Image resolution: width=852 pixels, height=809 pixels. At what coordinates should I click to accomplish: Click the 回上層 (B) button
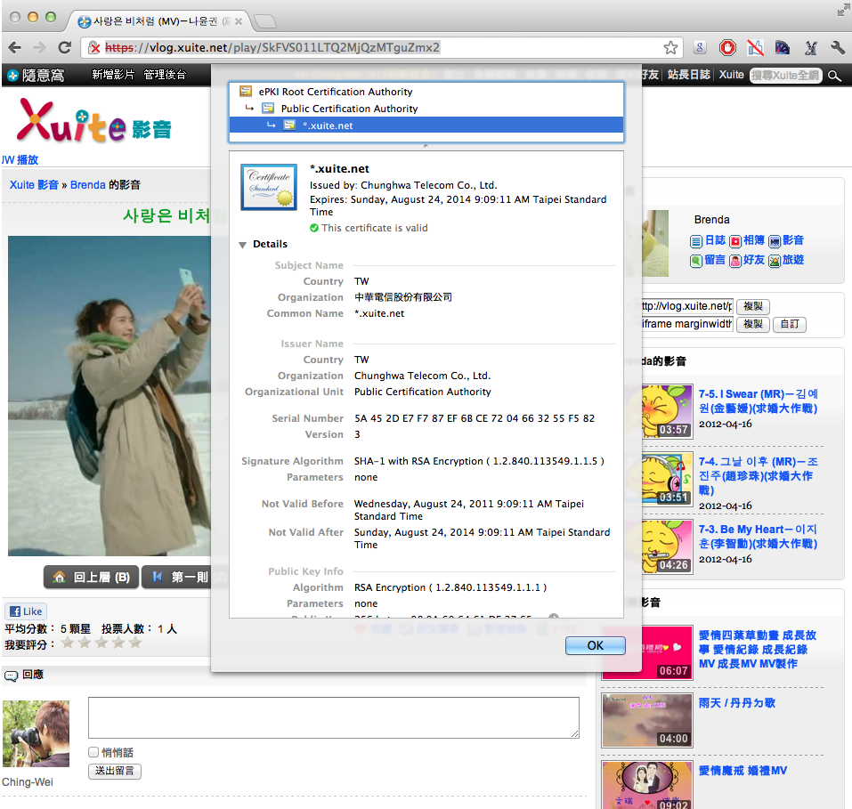[92, 577]
